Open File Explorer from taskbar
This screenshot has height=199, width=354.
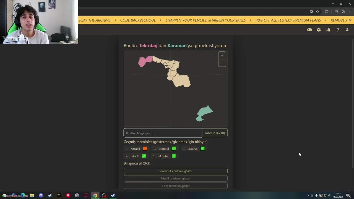point(32,195)
